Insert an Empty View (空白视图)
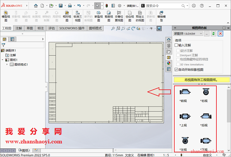The height and width of the screenshot is (157, 231). [x=130, y=16]
